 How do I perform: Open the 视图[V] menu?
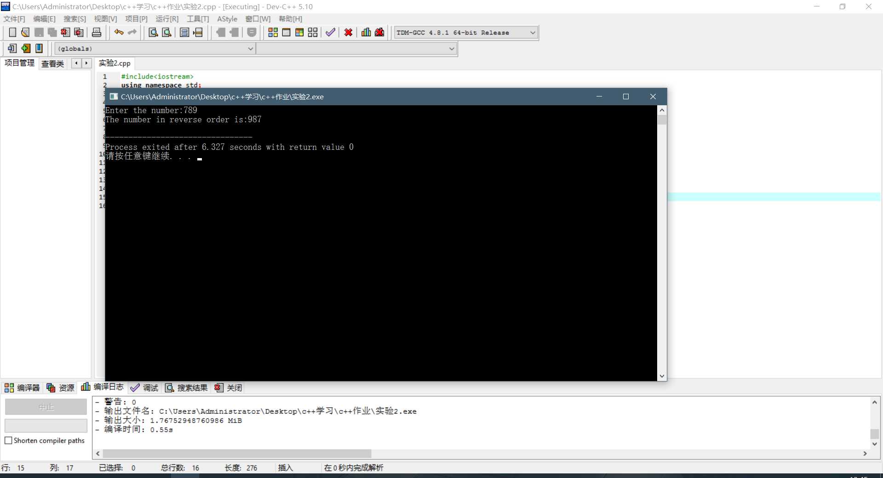click(105, 19)
